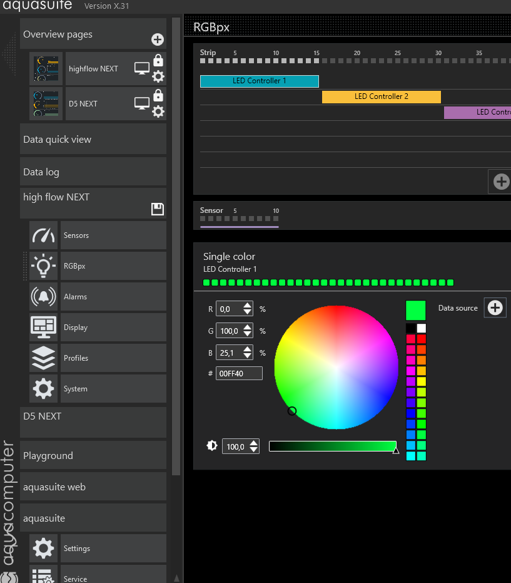
Task: Pick the white swatch in the color palette
Action: click(x=421, y=328)
